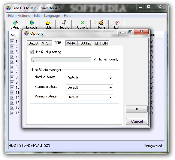Click the Encode toolbar icon
The width and height of the screenshot is (175, 160).
click(32, 23)
